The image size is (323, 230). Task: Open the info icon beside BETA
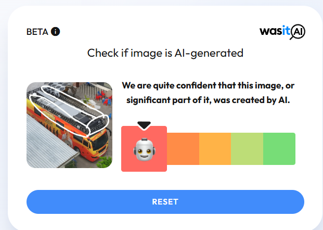pos(56,32)
